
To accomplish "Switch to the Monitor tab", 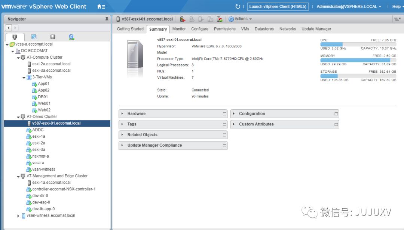I will (x=179, y=29).
